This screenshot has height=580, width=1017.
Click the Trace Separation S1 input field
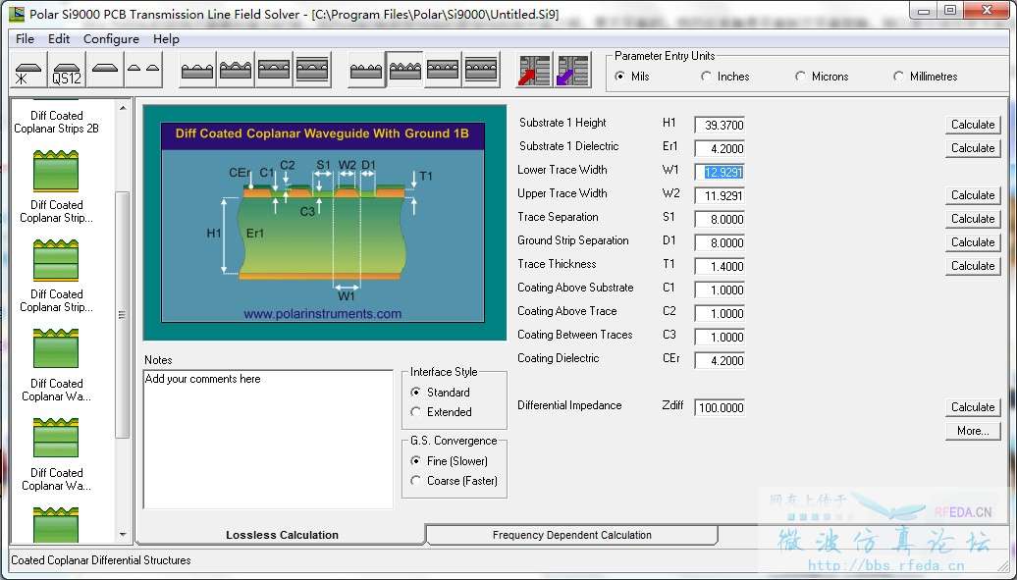pos(720,220)
